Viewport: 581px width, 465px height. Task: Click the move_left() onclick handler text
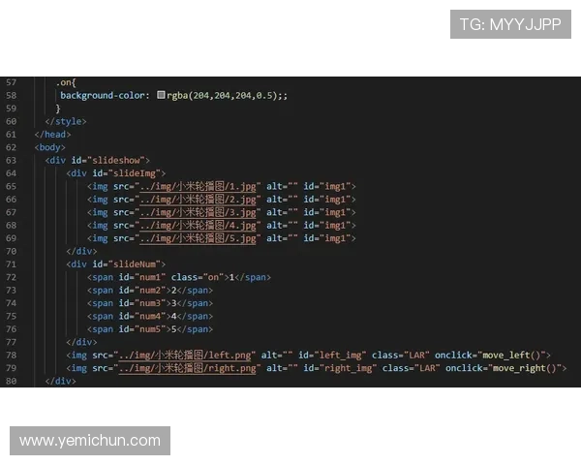point(519,356)
